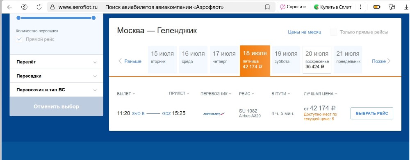Sort flights by В ПУТИ column
410x160 pixels.
pyautogui.click(x=281, y=94)
